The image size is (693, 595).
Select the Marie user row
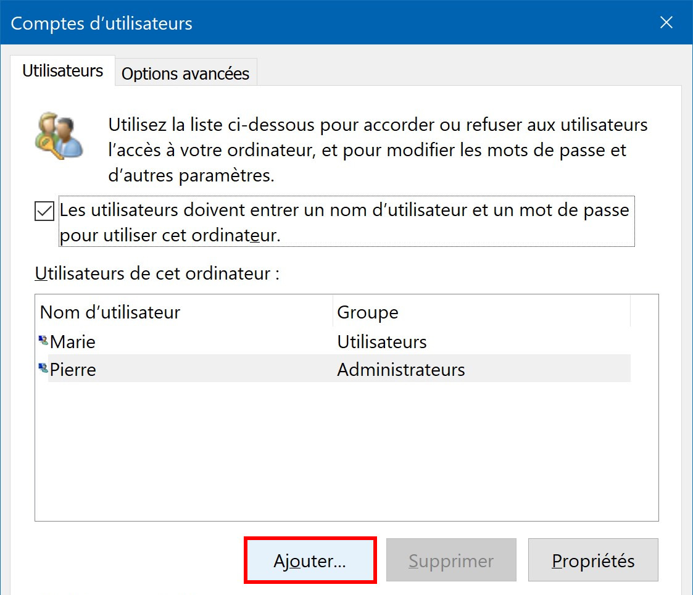click(x=334, y=341)
